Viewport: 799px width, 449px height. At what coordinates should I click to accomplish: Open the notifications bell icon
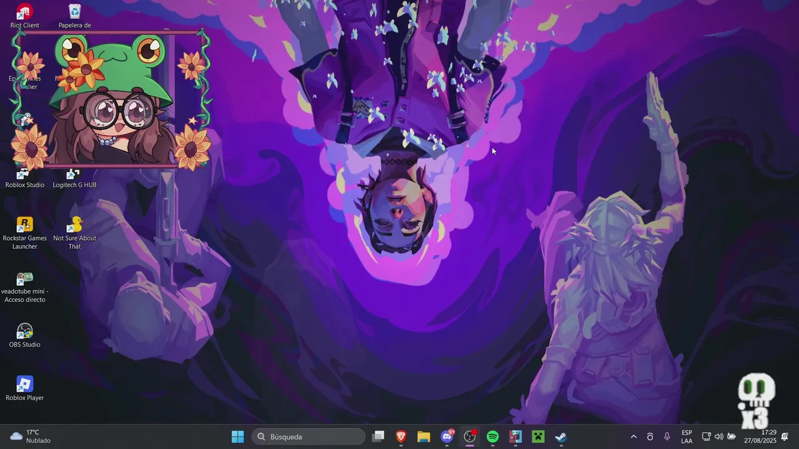point(785,437)
